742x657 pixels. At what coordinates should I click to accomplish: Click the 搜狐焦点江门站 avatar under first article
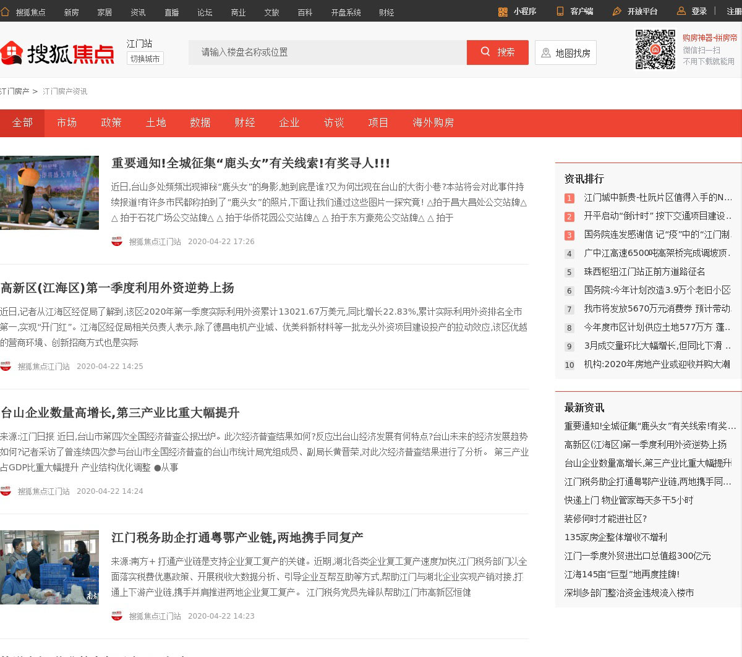point(117,242)
